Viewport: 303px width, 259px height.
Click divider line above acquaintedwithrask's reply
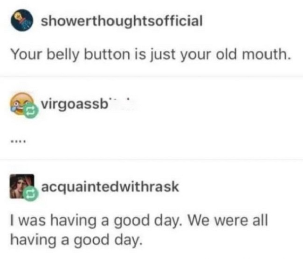point(151,159)
